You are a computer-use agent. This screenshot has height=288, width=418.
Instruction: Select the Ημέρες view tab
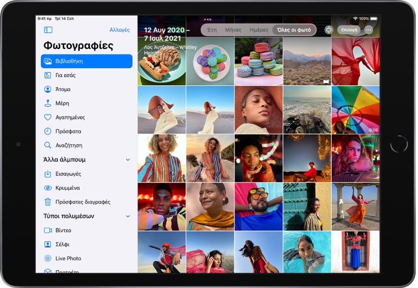point(259,30)
